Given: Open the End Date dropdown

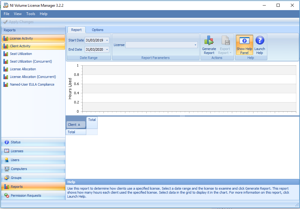Looking at the screenshot, I should 106,49.
